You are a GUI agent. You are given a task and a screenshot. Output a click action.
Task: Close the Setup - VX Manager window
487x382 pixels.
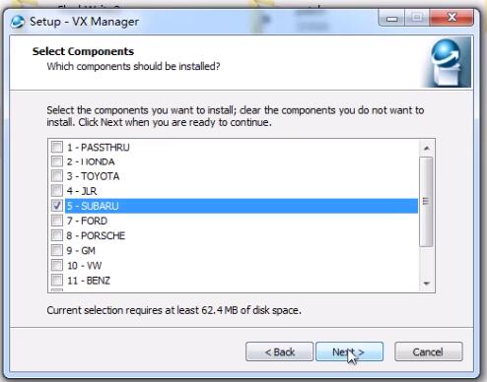(452, 18)
